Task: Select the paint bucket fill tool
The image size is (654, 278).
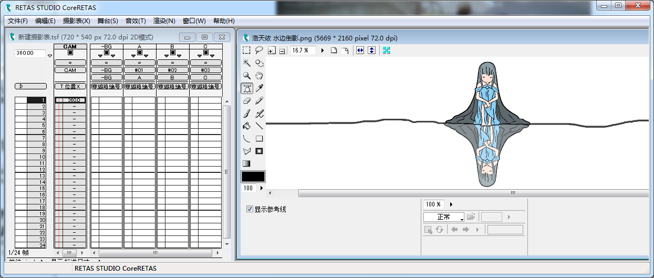Action: 246,126
